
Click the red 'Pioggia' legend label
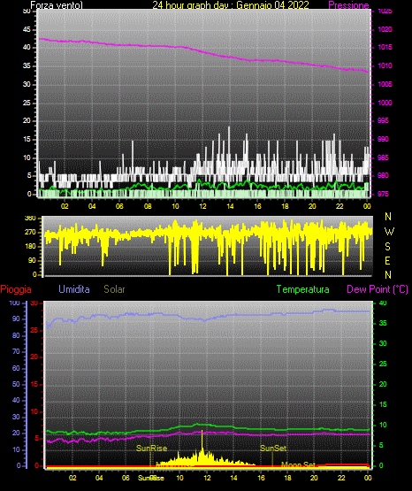(x=16, y=289)
